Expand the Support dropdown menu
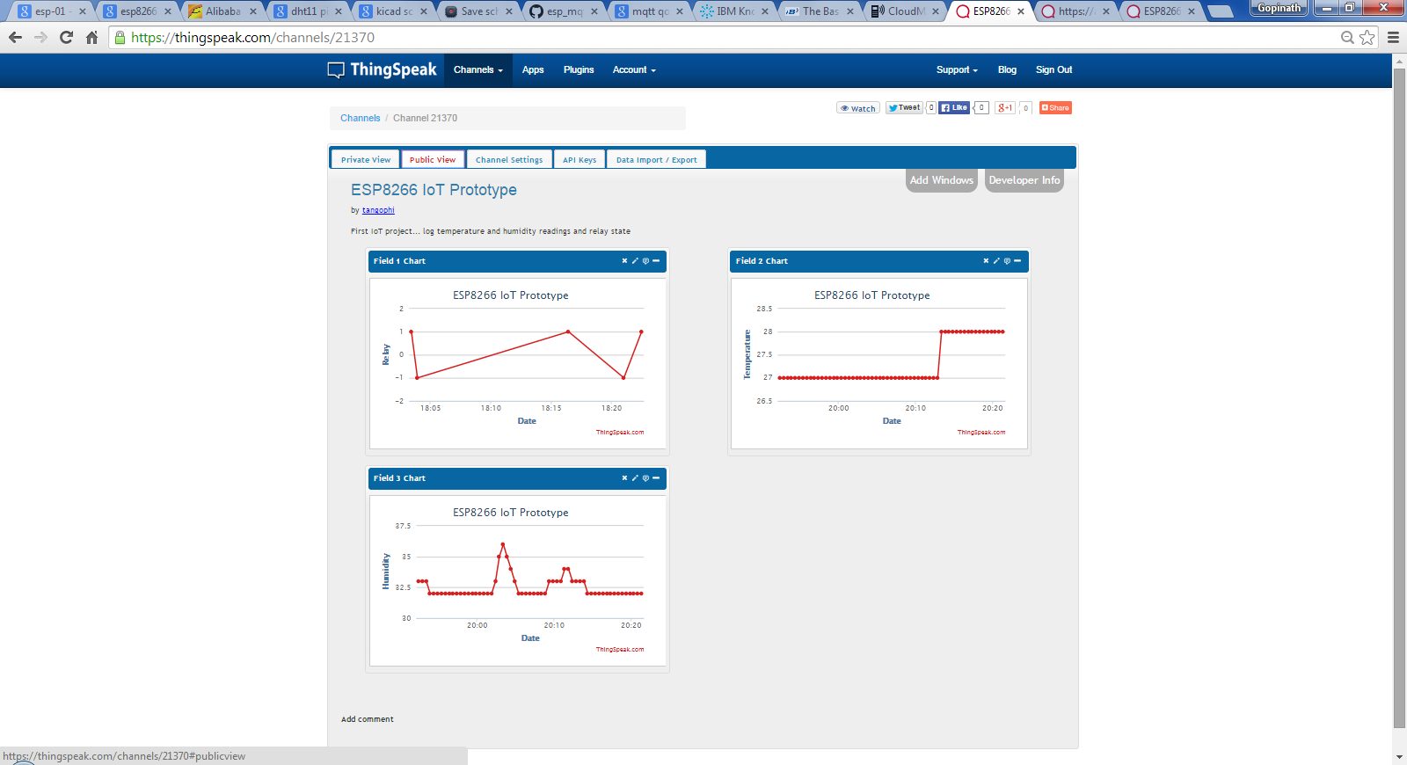1407x765 pixels. [957, 70]
